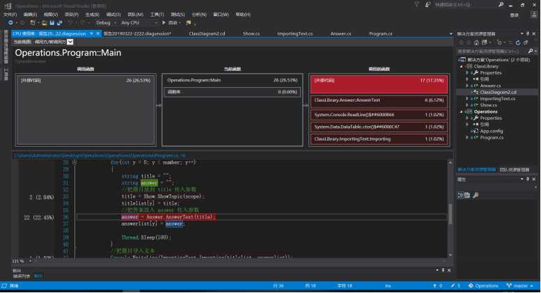Click the pin icon in the Output panel header
Screen dimensions: 541x293
[443, 270]
